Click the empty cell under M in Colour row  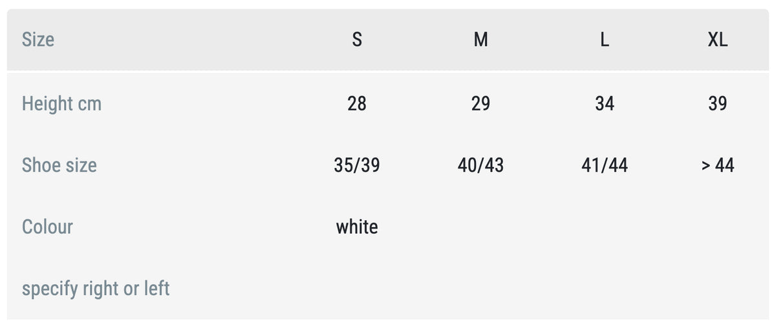coord(480,227)
